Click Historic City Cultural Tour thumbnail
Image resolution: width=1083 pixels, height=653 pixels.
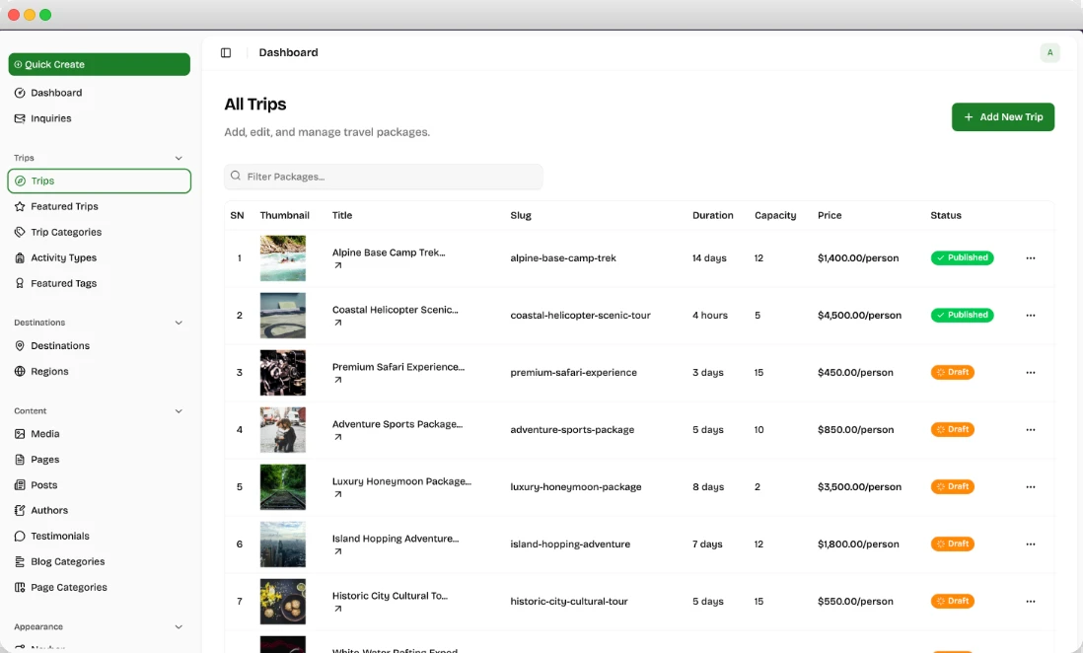[282, 602]
